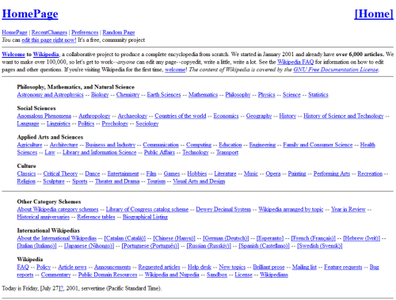Select the Computing link

[199, 145]
